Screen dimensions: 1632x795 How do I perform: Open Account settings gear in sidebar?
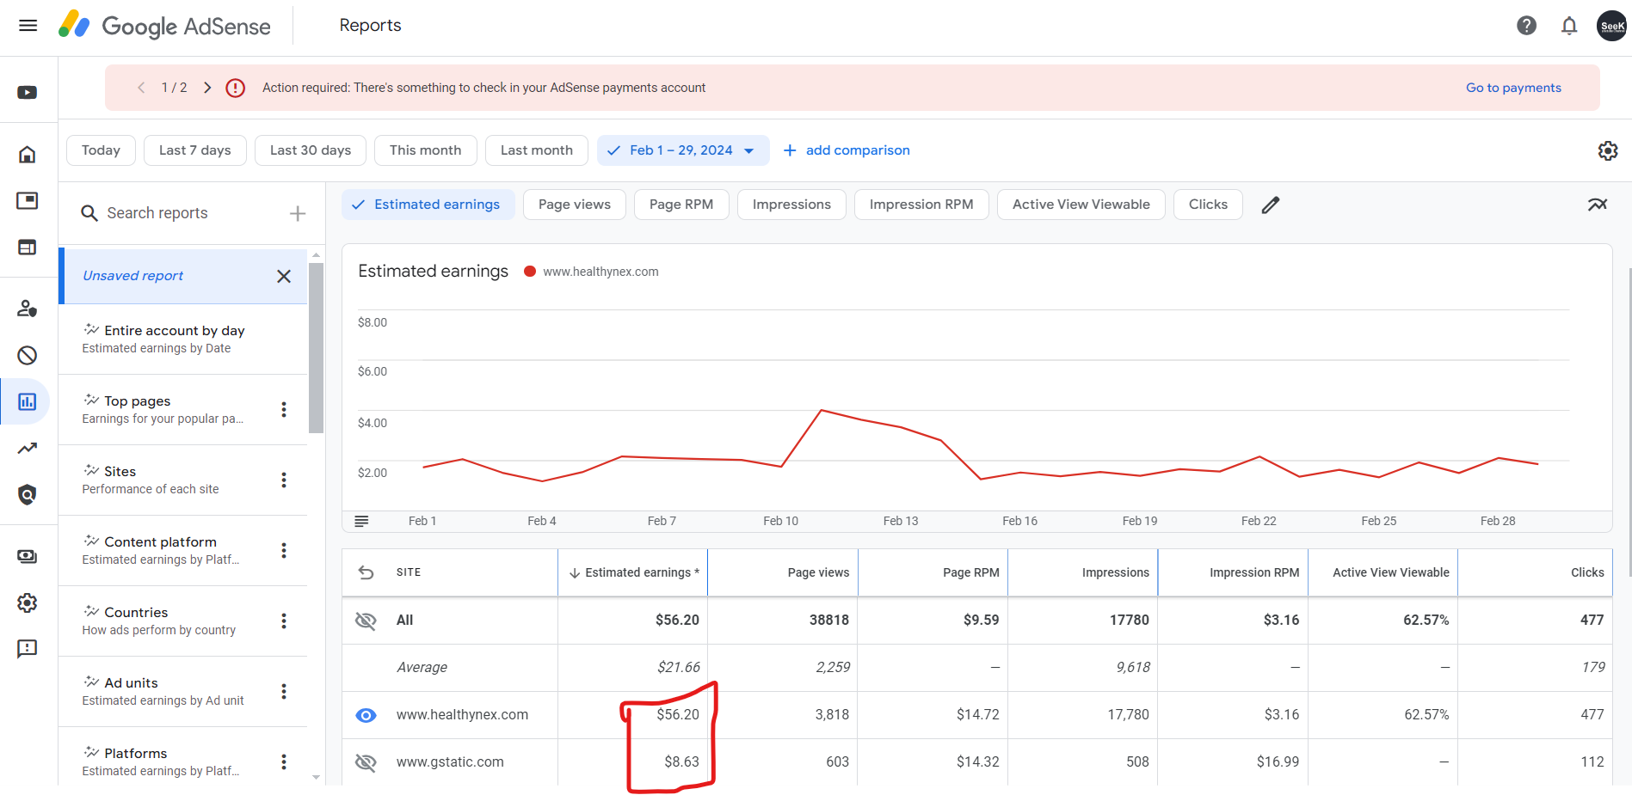28,602
